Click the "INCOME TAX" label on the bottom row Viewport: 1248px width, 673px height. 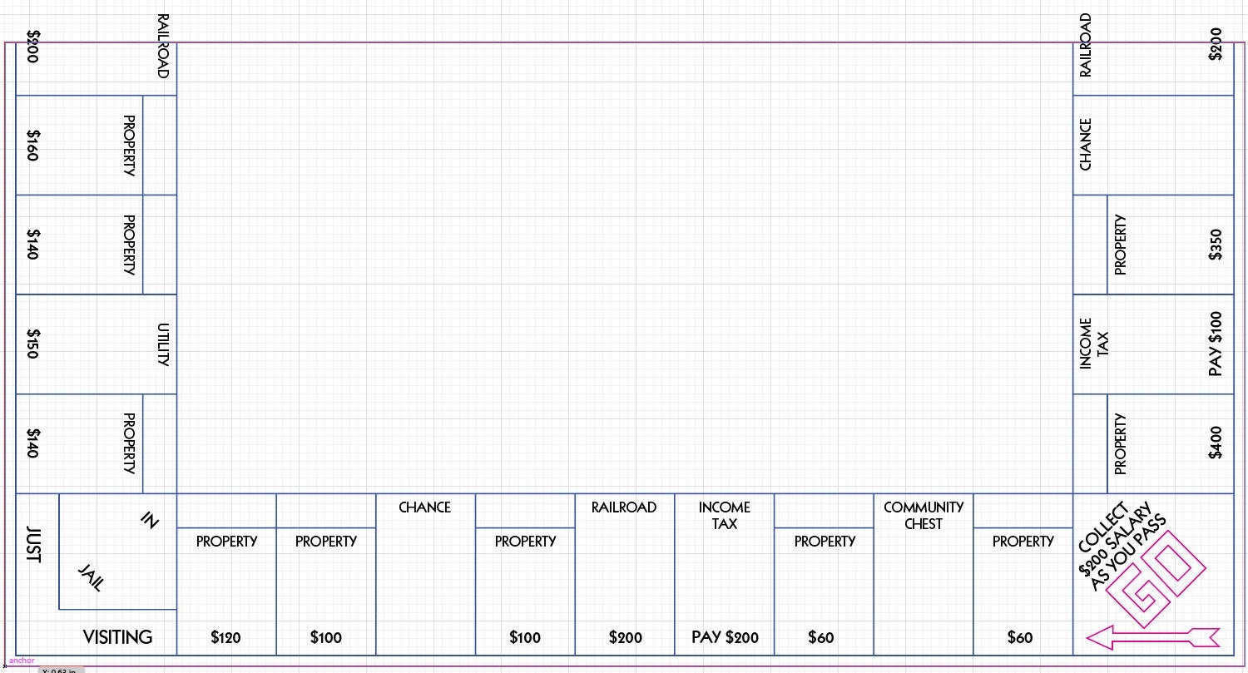[725, 516]
